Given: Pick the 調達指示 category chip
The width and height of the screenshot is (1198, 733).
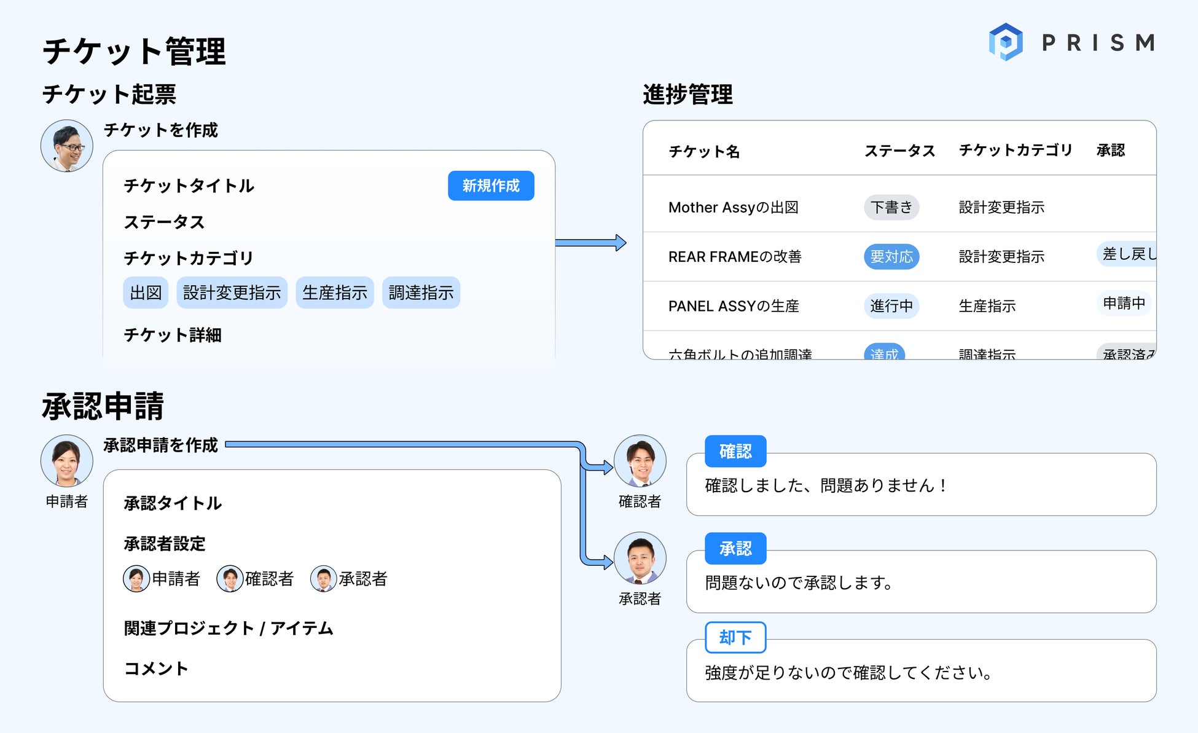Looking at the screenshot, I should [x=421, y=292].
